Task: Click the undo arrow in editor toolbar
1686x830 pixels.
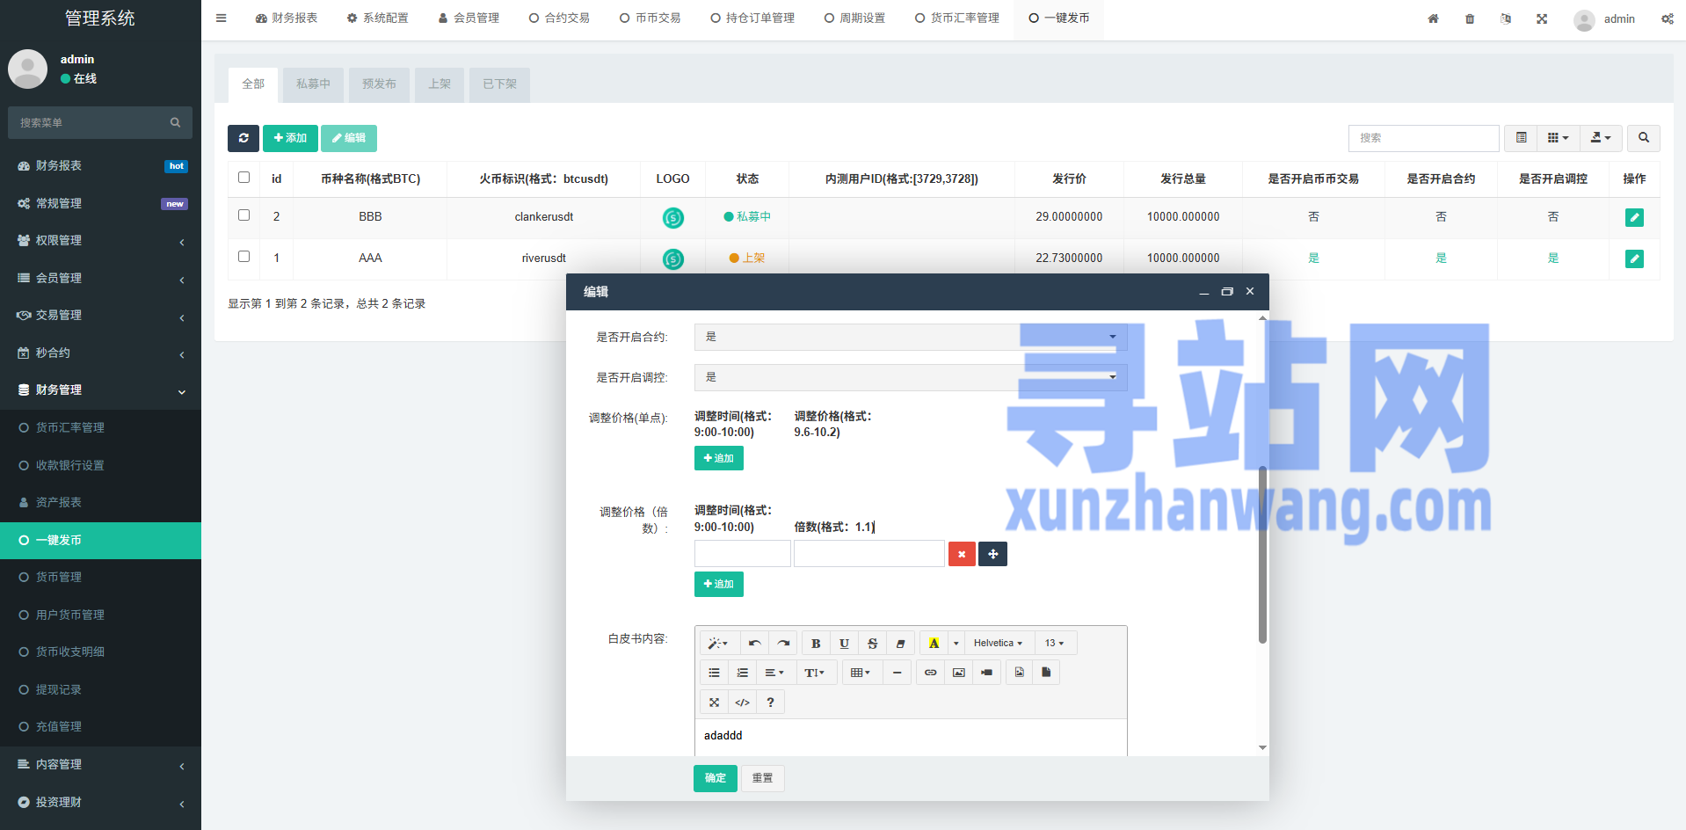Action: (754, 644)
